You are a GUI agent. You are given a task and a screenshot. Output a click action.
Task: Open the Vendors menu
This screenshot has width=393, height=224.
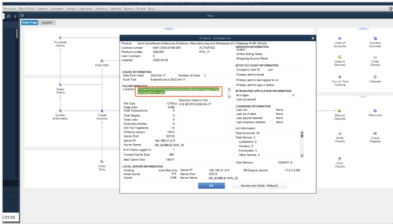(x=72, y=9)
